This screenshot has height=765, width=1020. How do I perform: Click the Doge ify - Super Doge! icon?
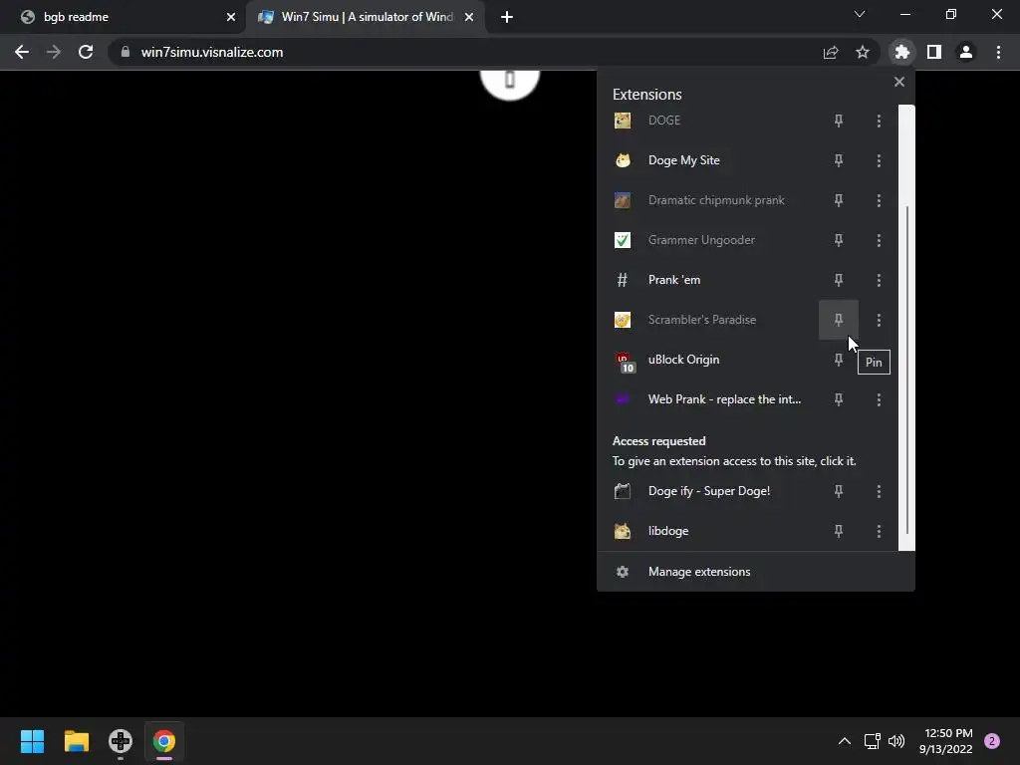(x=623, y=491)
